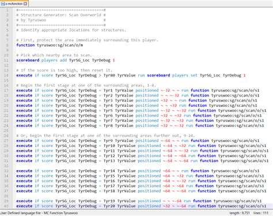Click the execute line with 'Tyr19 TyrValue'
Image resolution: width=273 pixels, height=216 pixels.
[x=139, y=200]
